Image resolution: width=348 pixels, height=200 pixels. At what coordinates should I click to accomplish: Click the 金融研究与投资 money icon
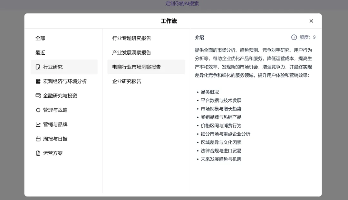pyautogui.click(x=38, y=95)
